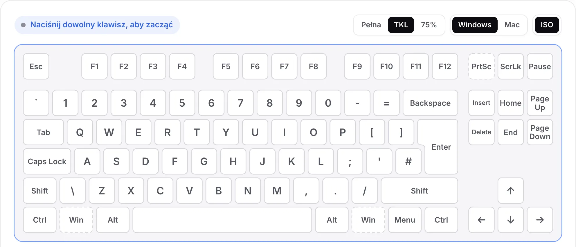Click the Insert key
The width and height of the screenshot is (576, 247).
pos(481,103)
